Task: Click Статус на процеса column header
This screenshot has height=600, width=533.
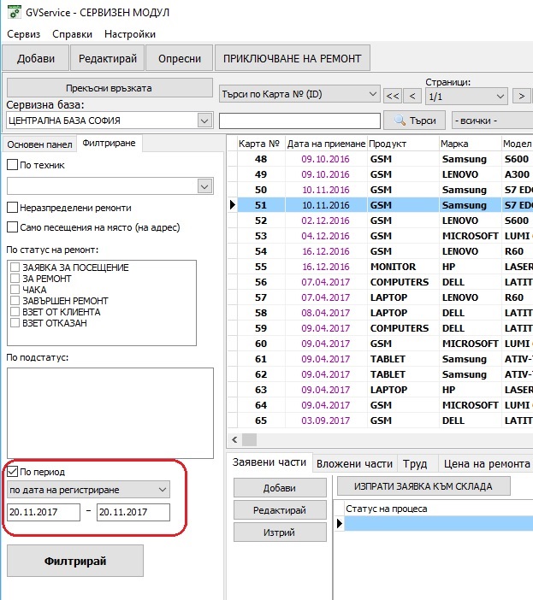Action: [x=438, y=509]
